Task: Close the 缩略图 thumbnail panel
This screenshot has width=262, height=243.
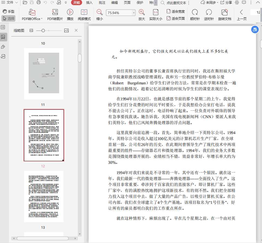Action: [76, 30]
